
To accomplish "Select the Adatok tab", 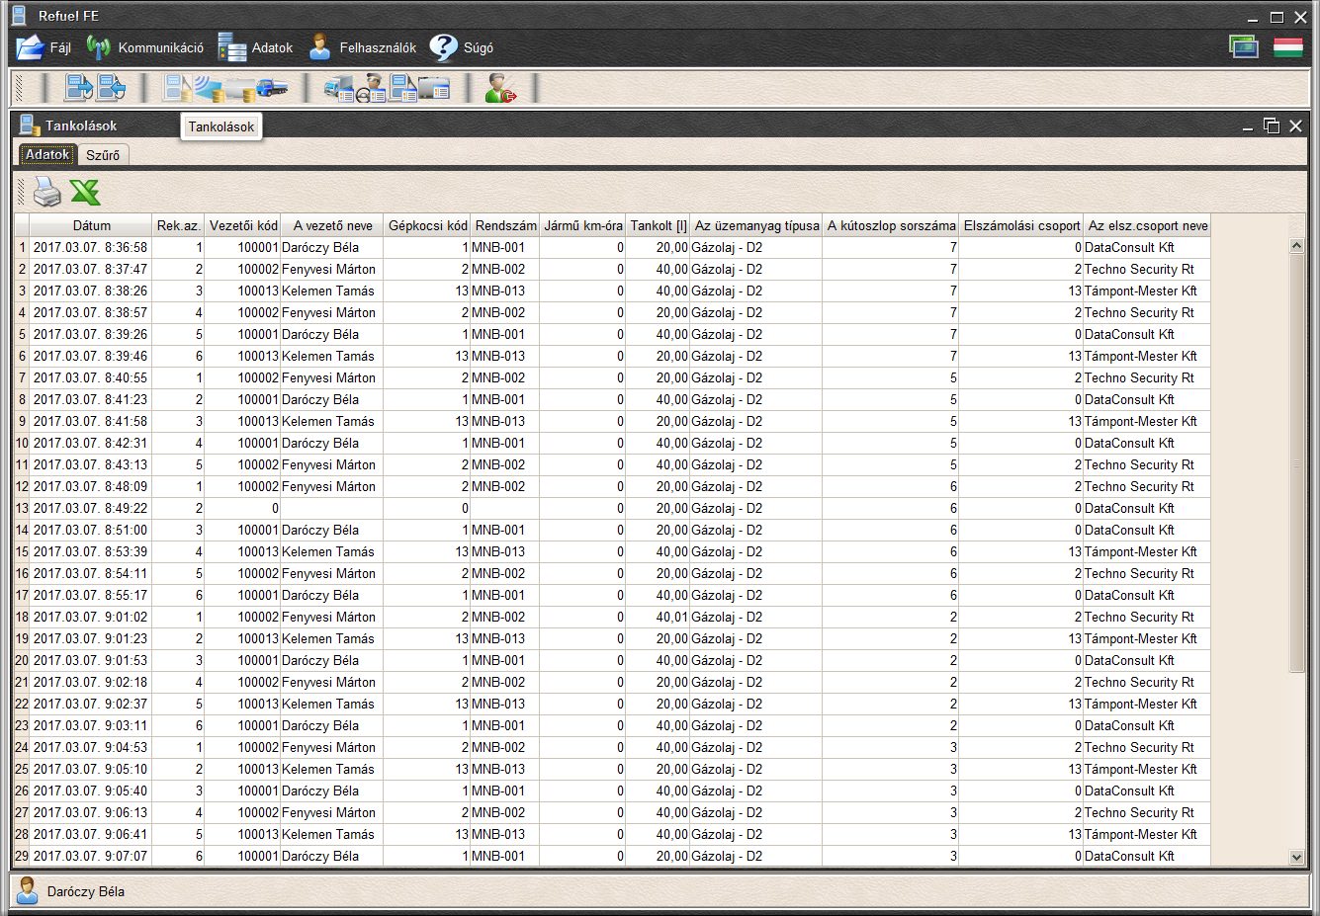I will click(47, 155).
